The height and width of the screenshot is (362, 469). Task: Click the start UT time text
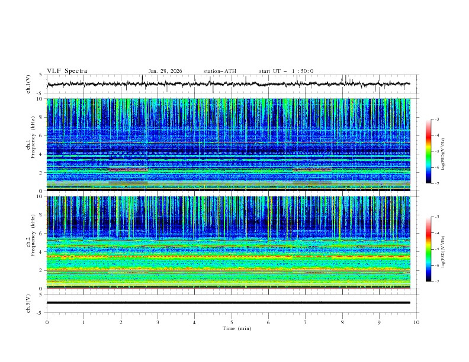286,71
